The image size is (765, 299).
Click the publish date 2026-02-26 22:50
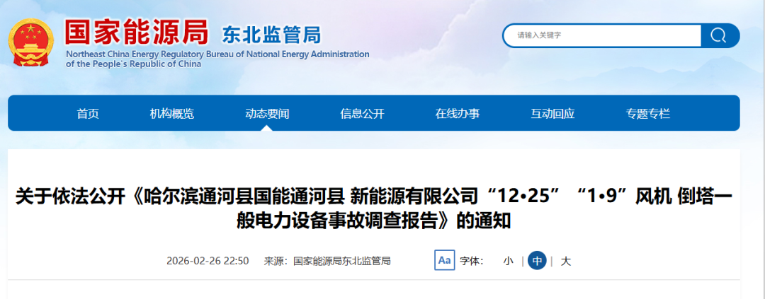coord(208,261)
